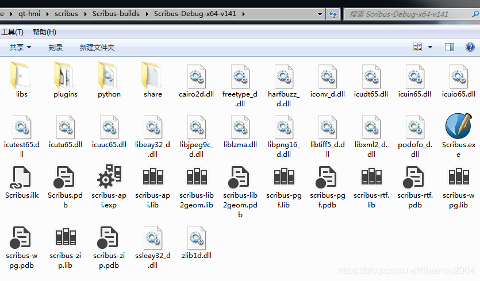Select icutest65.dll file icon
Viewport: 480px width, 281px height.
(x=22, y=127)
